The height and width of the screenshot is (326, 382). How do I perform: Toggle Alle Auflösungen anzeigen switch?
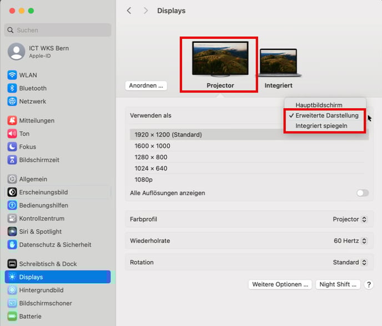[363, 193]
